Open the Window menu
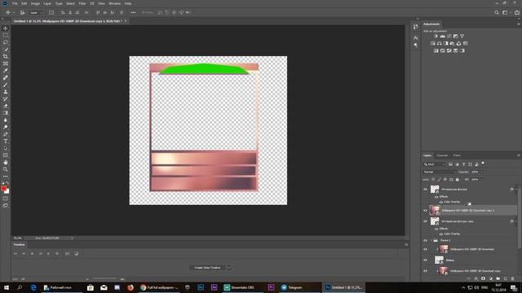This screenshot has height=293, width=522. 114,3
